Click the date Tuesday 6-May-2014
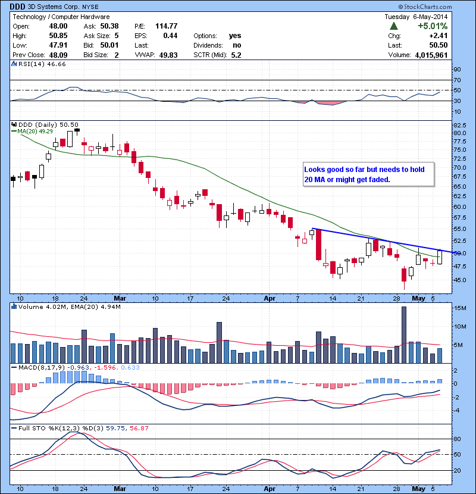This screenshot has height=494, width=476. coord(416,17)
